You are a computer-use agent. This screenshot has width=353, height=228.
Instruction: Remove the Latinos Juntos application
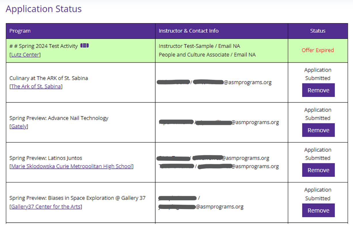coord(318,170)
